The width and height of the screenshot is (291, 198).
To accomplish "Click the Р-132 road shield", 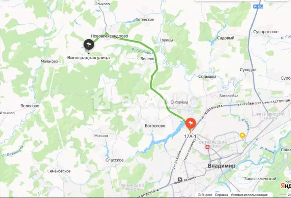I will (x=258, y=7).
